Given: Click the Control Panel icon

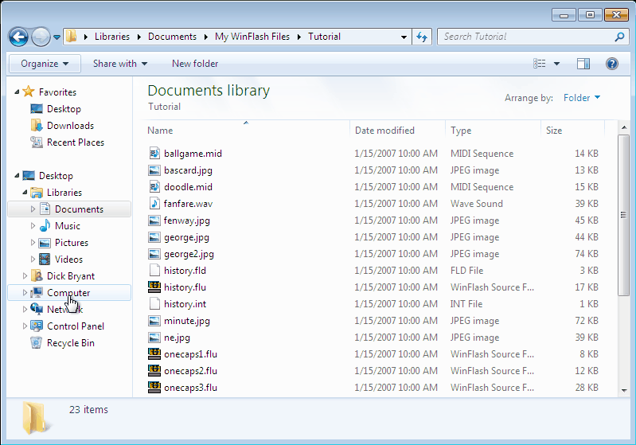Looking at the screenshot, I should (x=37, y=326).
